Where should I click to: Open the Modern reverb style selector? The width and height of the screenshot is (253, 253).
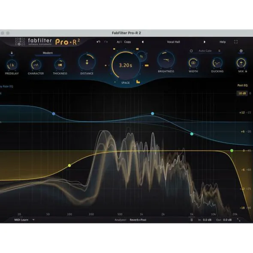point(48,53)
